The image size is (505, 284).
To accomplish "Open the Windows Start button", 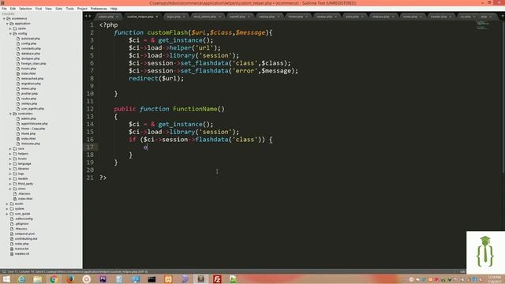I will tap(6, 279).
